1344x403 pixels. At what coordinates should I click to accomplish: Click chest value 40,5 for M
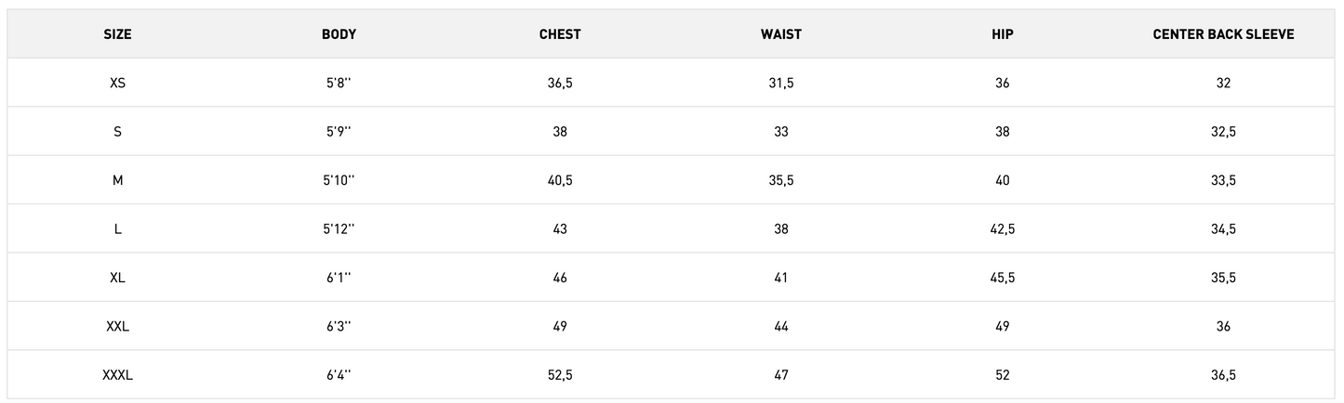pos(560,180)
